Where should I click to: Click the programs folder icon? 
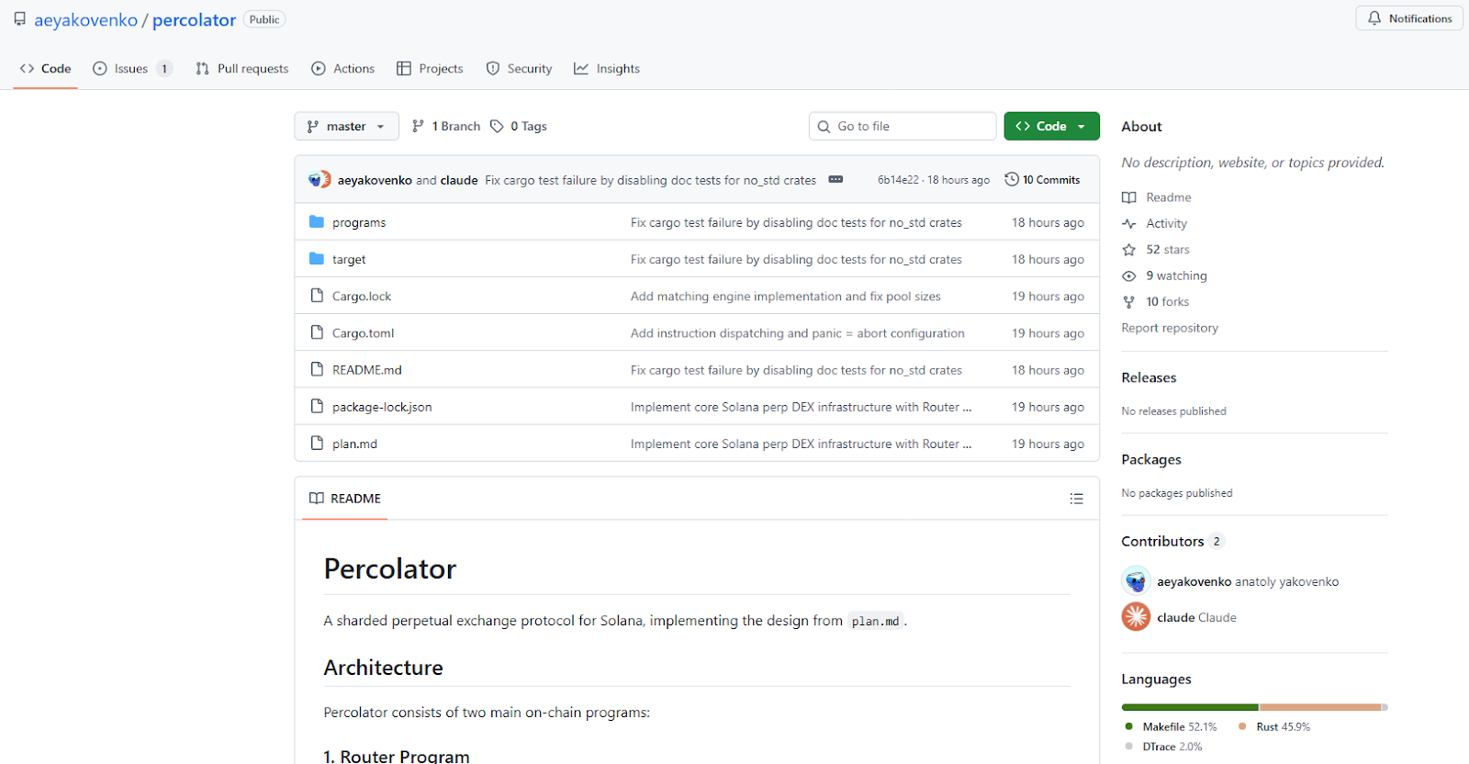coord(317,222)
